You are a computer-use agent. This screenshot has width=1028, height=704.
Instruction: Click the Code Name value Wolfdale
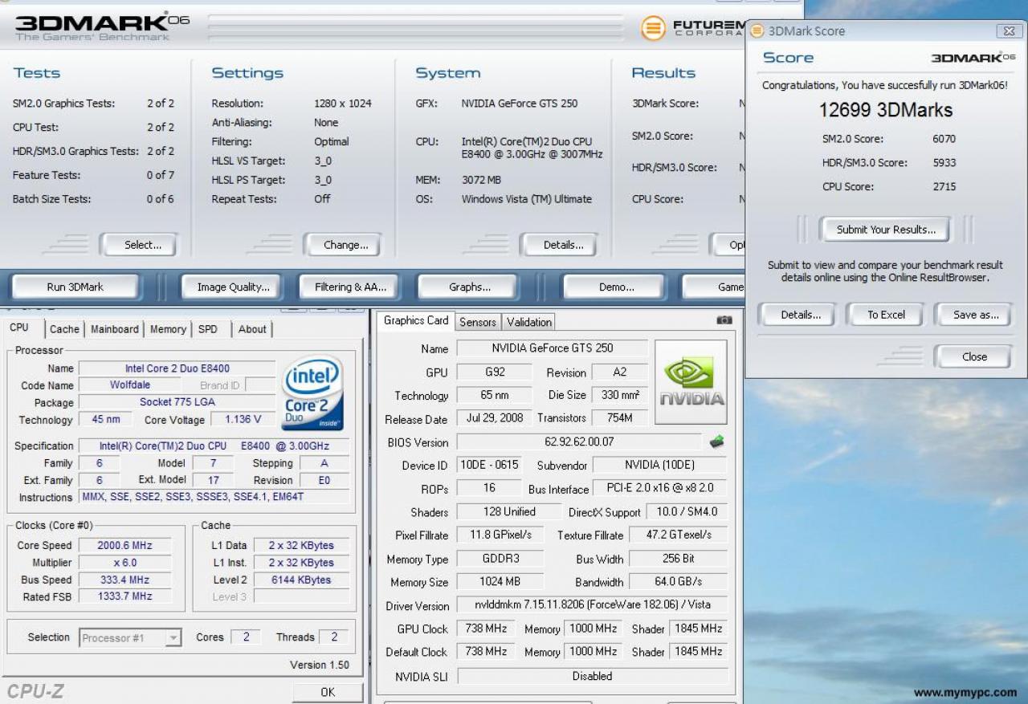[x=130, y=385]
